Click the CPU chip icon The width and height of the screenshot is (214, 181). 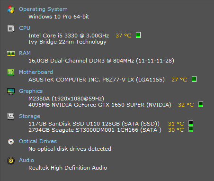(x=11, y=28)
